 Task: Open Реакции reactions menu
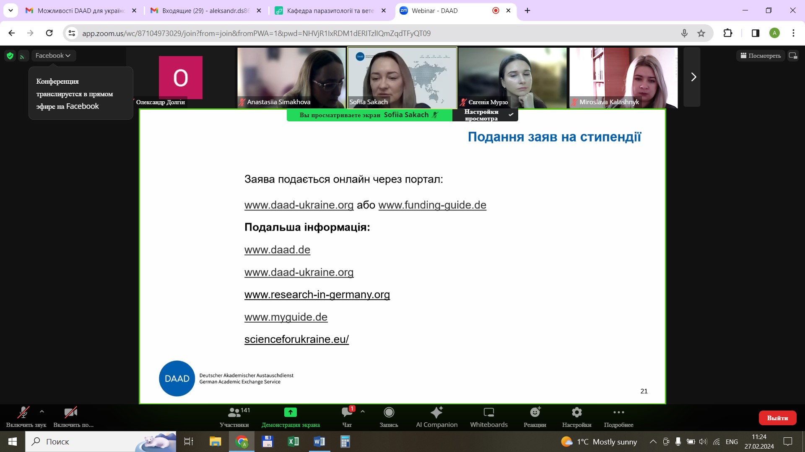pyautogui.click(x=535, y=417)
